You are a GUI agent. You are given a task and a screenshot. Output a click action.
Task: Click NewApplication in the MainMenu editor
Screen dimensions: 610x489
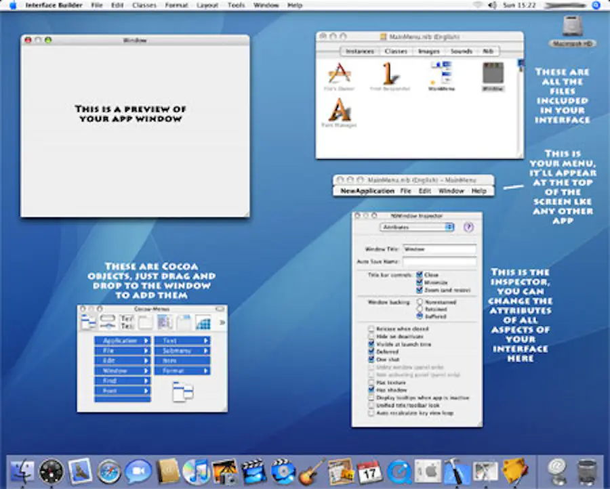pyautogui.click(x=367, y=191)
